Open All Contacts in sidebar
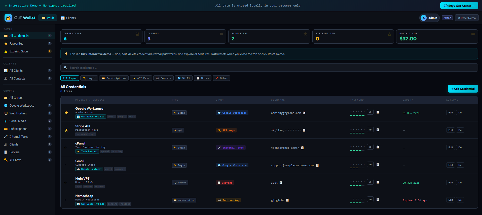The image size is (482, 215). [27, 78]
